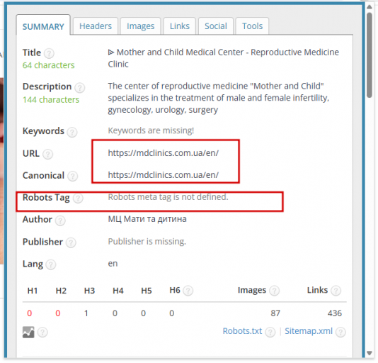Click the help icon after Robots.txt
This screenshot has height=363, width=378.
tap(270, 333)
